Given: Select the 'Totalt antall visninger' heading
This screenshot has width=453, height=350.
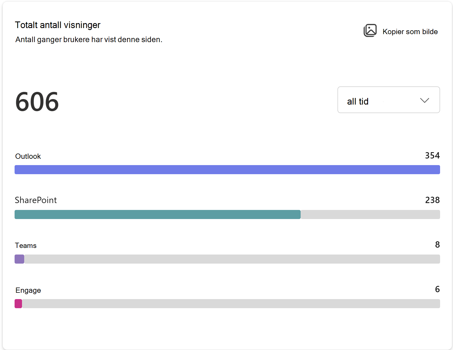Looking at the screenshot, I should 58,25.
